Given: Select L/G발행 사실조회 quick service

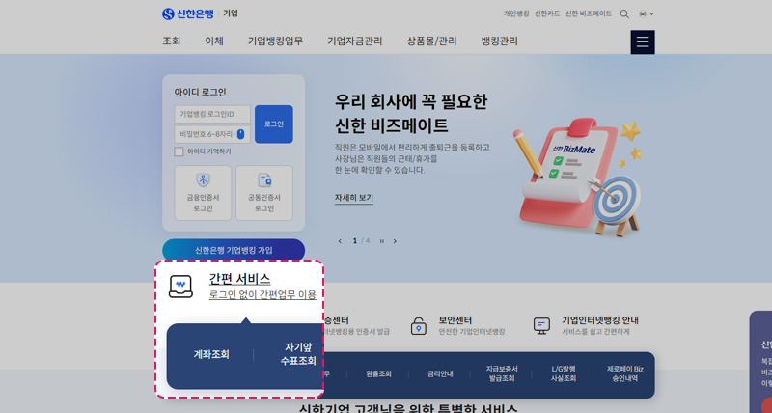Looking at the screenshot, I should (564, 373).
